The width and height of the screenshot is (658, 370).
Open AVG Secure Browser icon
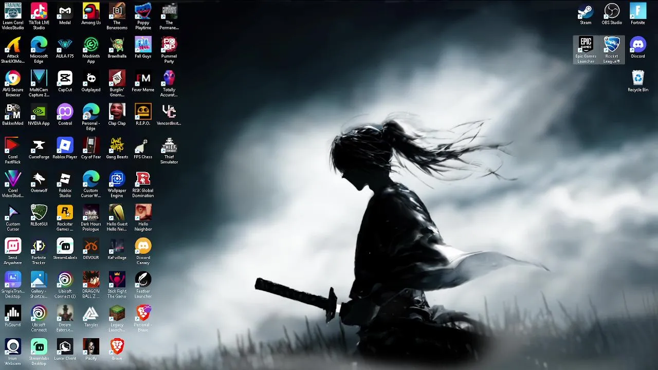click(x=13, y=78)
